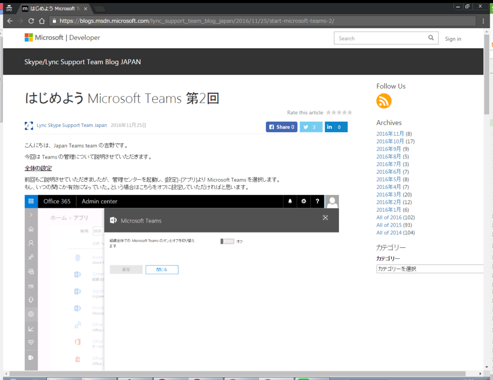Click the Sign in link
The width and height of the screenshot is (493, 380).
[x=453, y=38]
